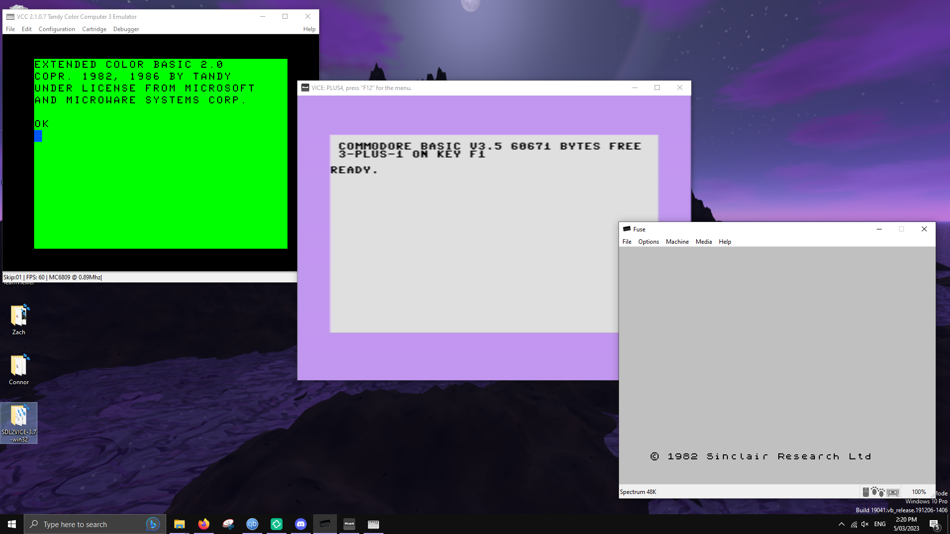Screen dimensions: 950x534
Task: Click the ENG language indicator
Action: (x=880, y=524)
